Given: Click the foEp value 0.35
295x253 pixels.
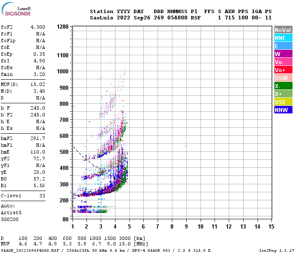Looking at the screenshot, I should click(x=39, y=54).
